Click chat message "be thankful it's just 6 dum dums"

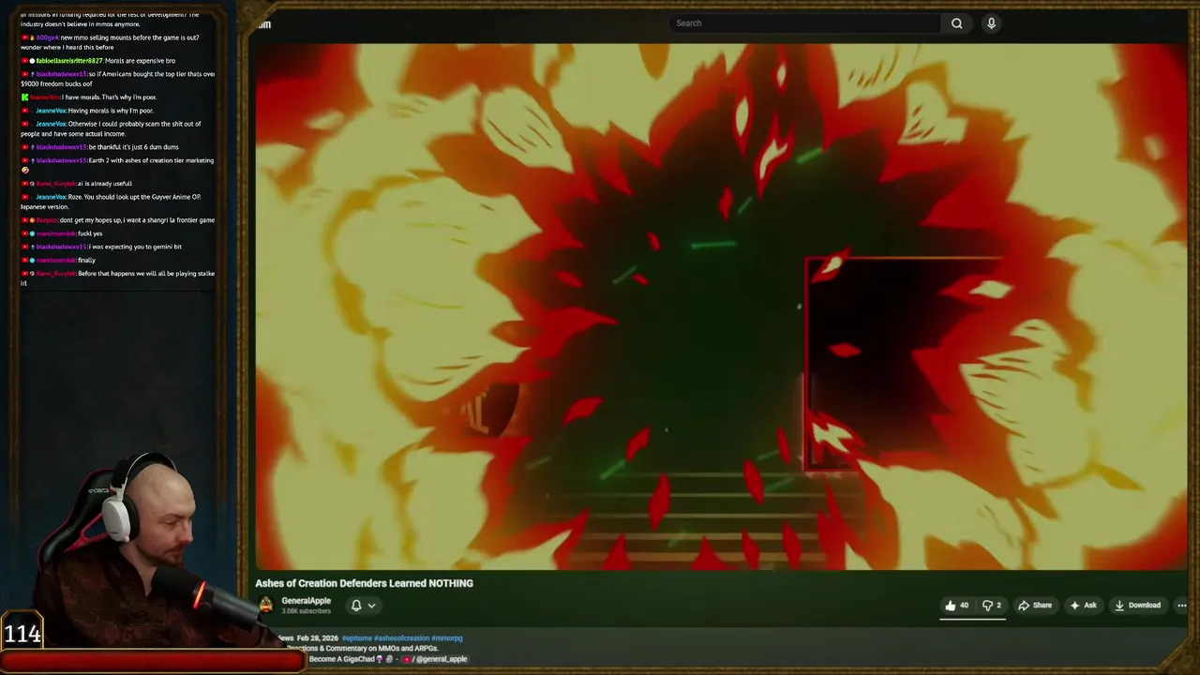[x=133, y=147]
